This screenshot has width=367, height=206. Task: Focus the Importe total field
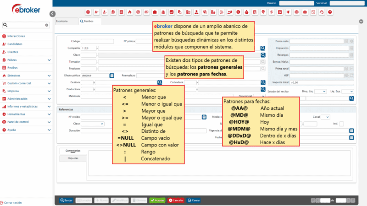pyautogui.click(x=322, y=82)
